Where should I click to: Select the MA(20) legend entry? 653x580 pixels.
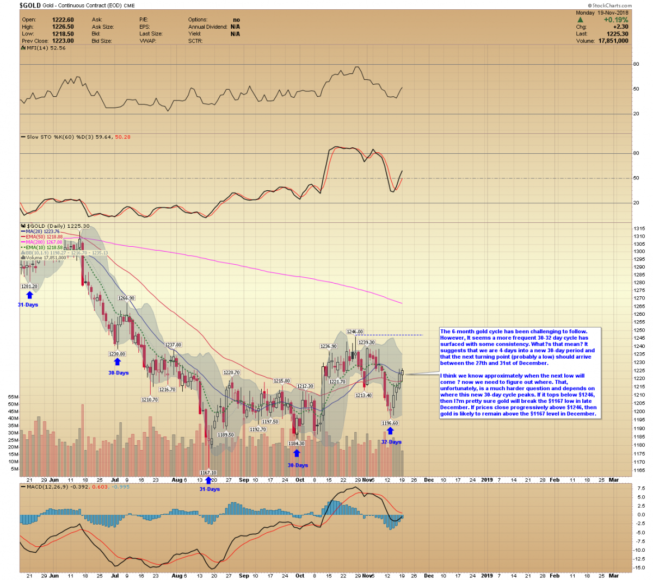41,232
